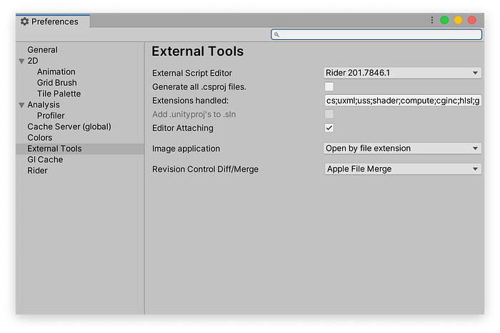Click the Image application label
Image resolution: width=500 pixels, height=333 pixels.
pos(186,149)
